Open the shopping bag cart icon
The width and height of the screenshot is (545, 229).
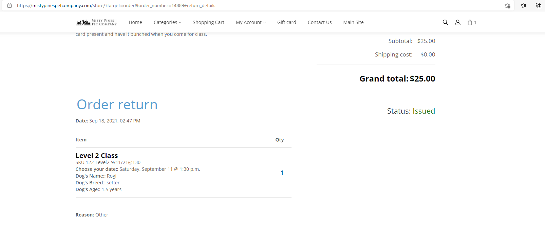click(x=470, y=22)
